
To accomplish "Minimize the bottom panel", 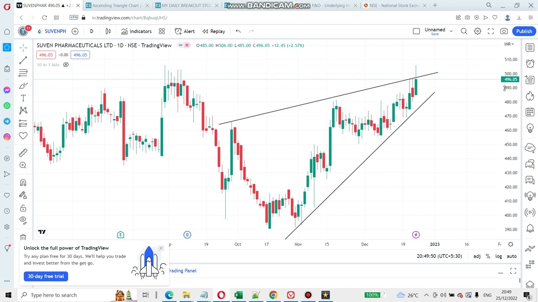I will tap(501, 272).
